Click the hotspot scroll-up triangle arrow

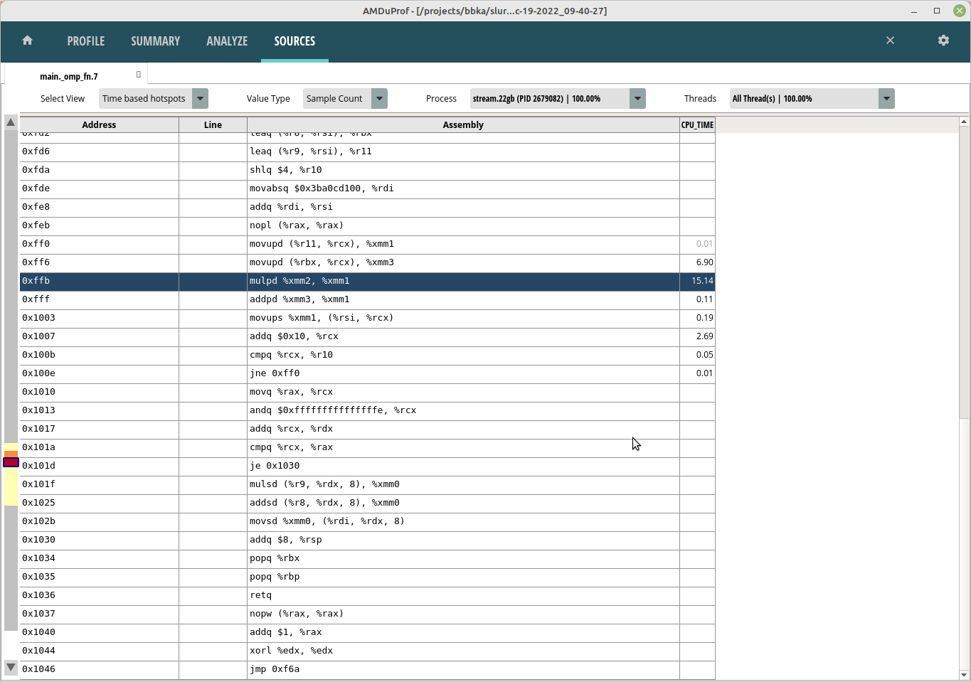[11, 122]
